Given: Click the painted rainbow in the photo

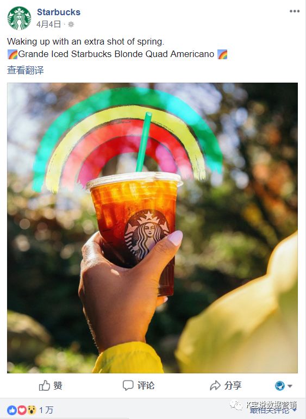Looking at the screenshot, I should (x=128, y=139).
